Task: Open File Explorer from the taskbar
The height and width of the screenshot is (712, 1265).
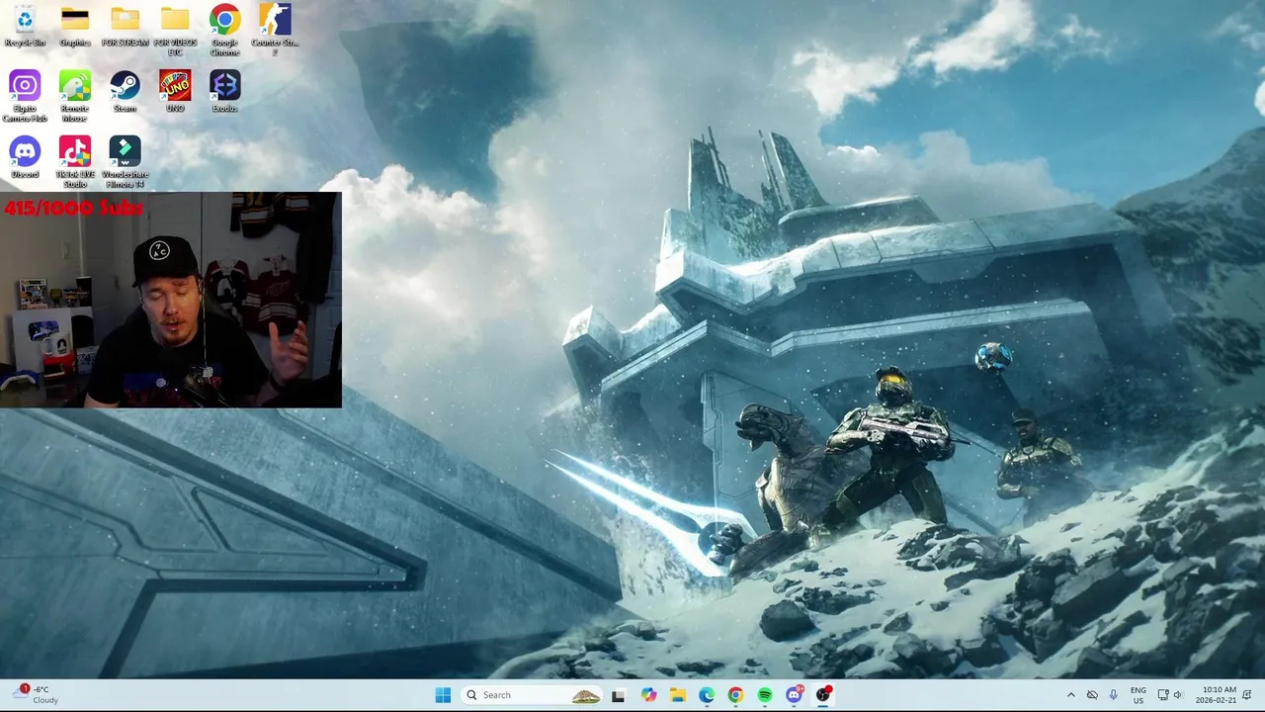Action: (678, 695)
